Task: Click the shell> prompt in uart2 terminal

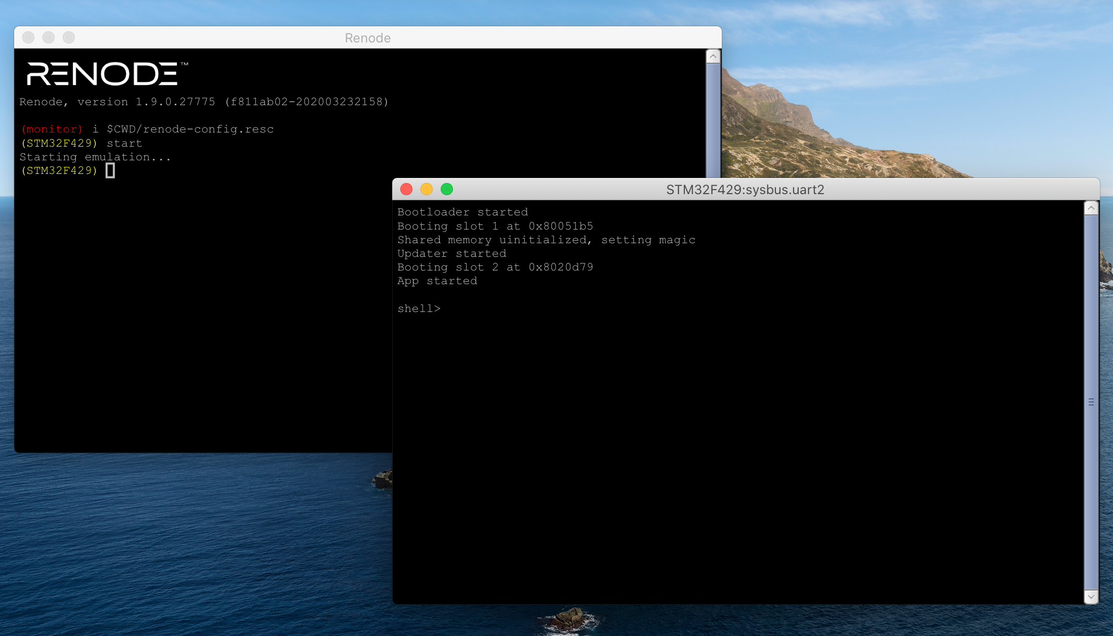Action: tap(419, 308)
